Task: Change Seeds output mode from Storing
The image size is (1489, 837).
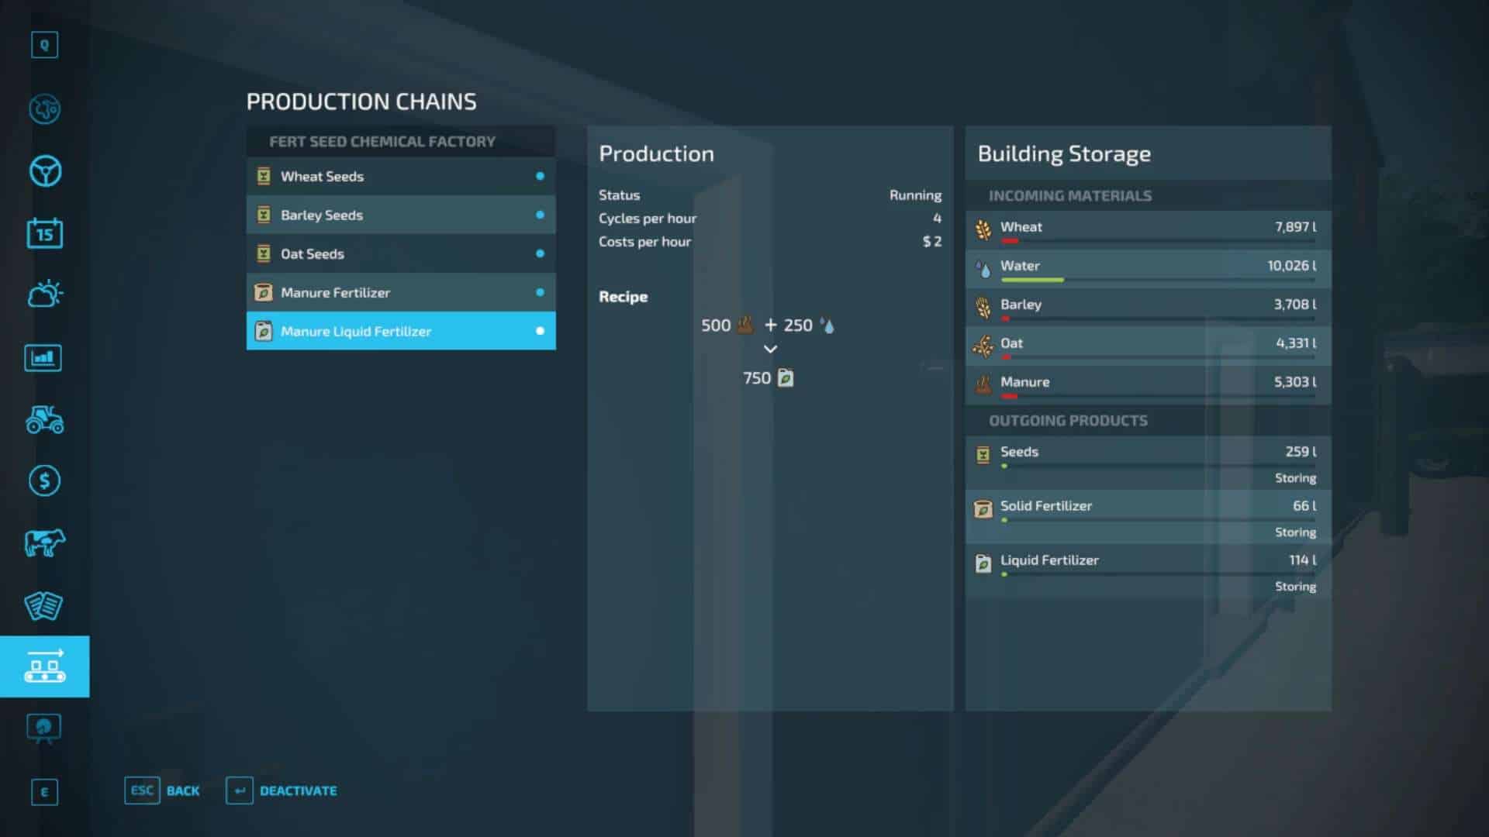Action: (x=1294, y=478)
